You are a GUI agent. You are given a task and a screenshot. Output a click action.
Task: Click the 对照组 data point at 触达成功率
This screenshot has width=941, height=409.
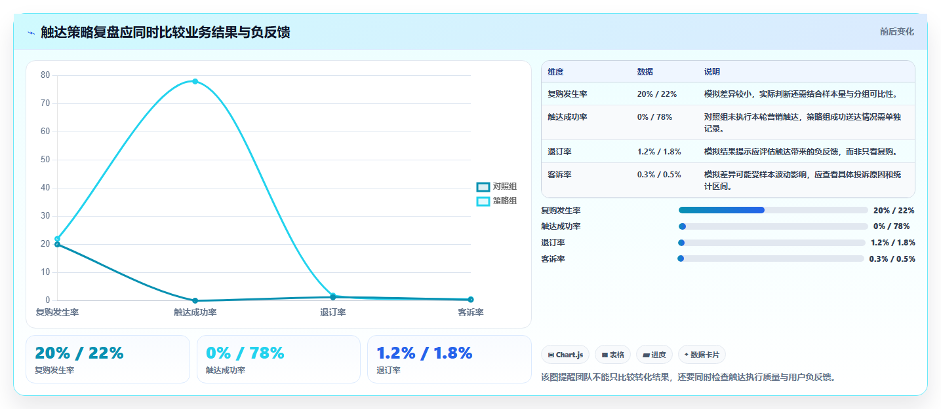tap(195, 300)
